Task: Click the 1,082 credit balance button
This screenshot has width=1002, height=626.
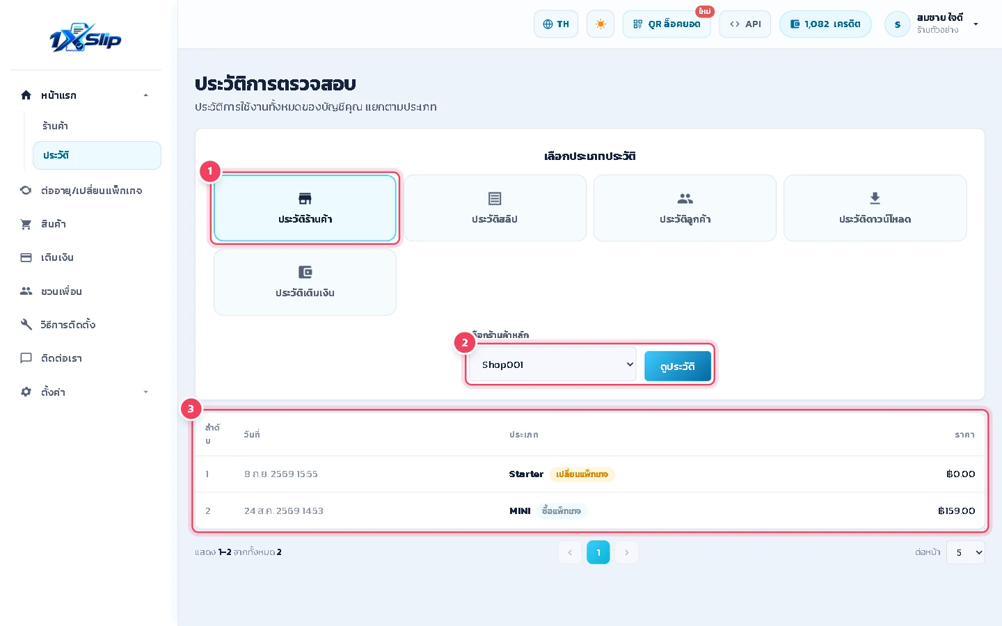Action: [825, 24]
